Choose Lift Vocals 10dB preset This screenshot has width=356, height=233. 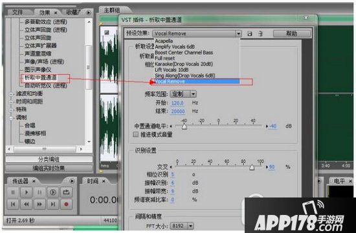(x=172, y=70)
